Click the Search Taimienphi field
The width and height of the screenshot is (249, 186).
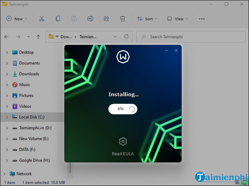[191, 37]
